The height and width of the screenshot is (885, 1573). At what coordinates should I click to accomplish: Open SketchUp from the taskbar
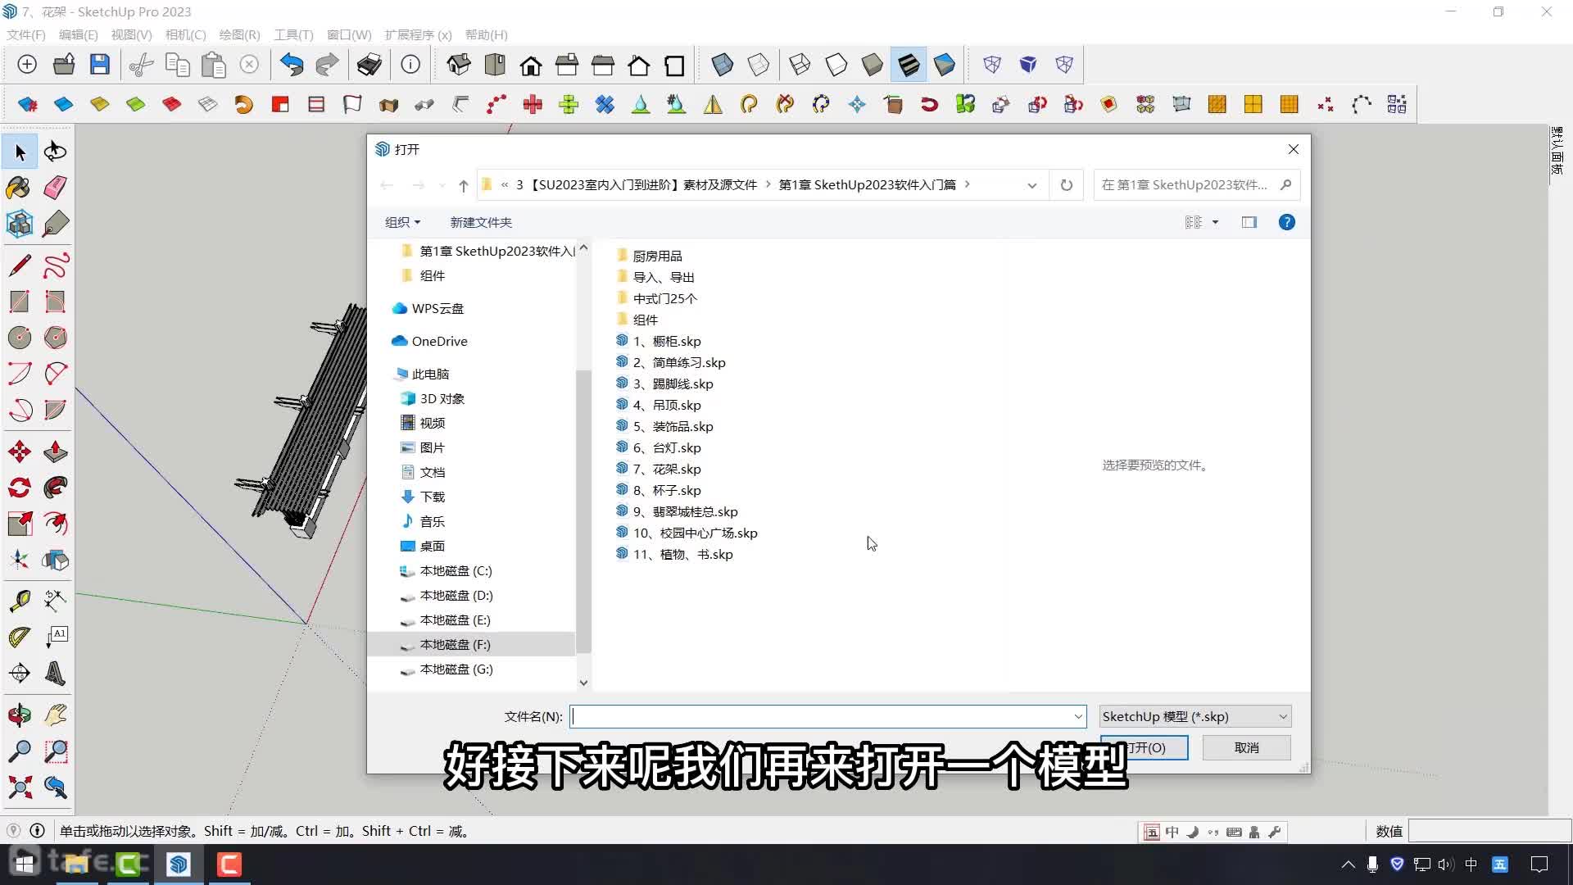click(x=179, y=865)
